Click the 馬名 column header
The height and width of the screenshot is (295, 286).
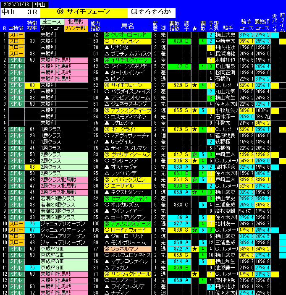click(127, 25)
